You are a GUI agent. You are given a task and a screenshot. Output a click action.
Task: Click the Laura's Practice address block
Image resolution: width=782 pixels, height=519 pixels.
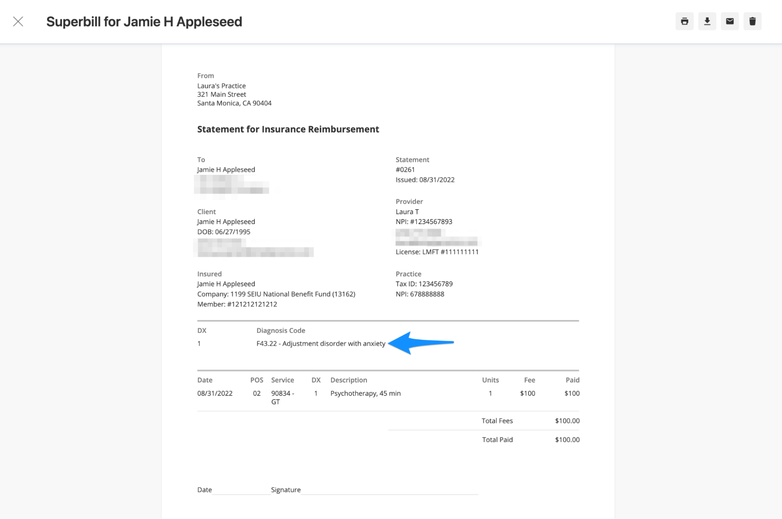[234, 94]
